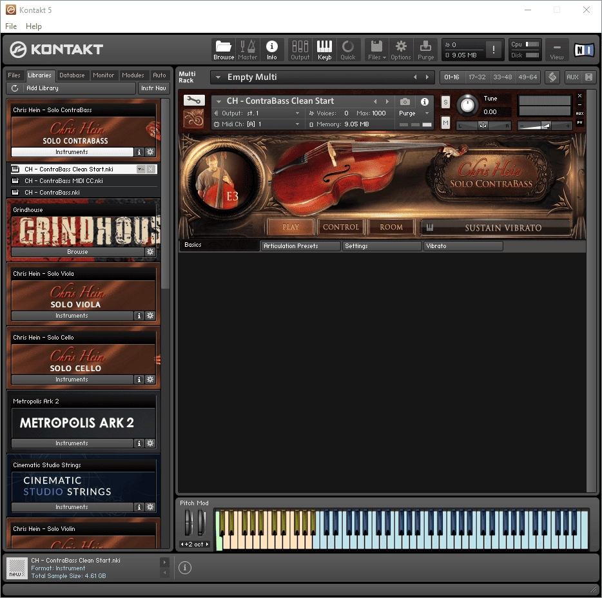Click refresh icon beside Add Library

(x=15, y=88)
